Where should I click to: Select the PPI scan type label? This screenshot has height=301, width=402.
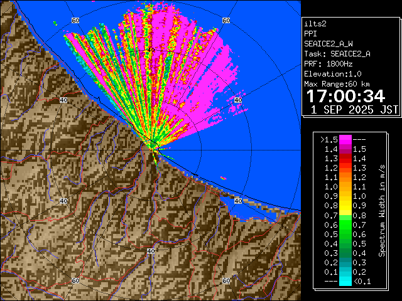tap(311, 33)
